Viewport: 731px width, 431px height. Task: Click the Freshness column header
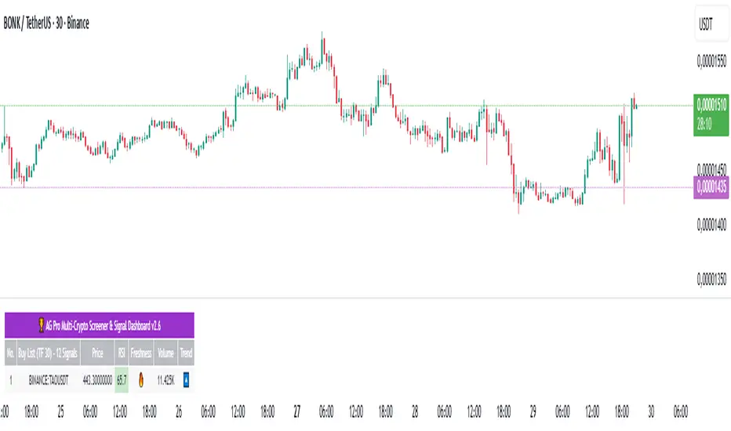point(141,353)
